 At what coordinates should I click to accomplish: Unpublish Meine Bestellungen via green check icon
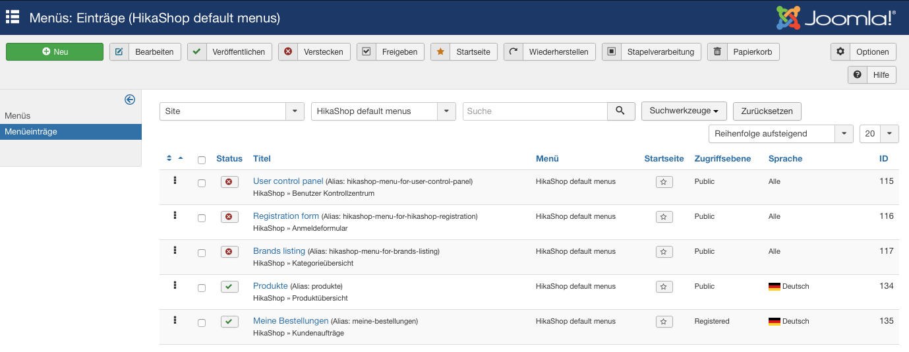coord(229,322)
